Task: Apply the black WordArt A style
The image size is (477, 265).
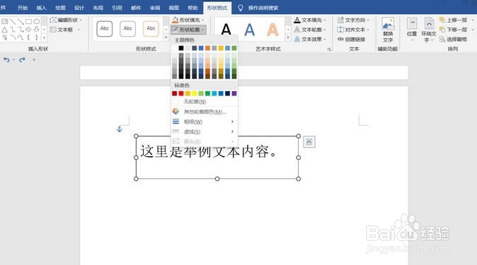Action: [226, 30]
